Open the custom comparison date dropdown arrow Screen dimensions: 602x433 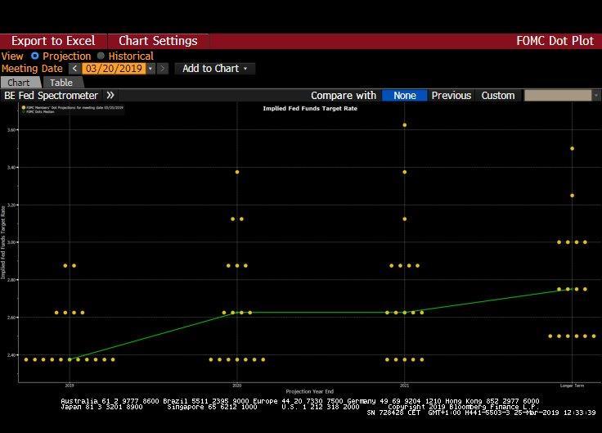point(596,95)
